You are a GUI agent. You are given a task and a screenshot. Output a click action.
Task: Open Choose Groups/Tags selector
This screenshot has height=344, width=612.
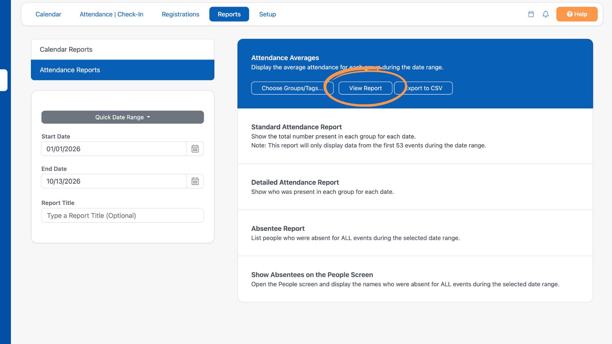pyautogui.click(x=292, y=88)
